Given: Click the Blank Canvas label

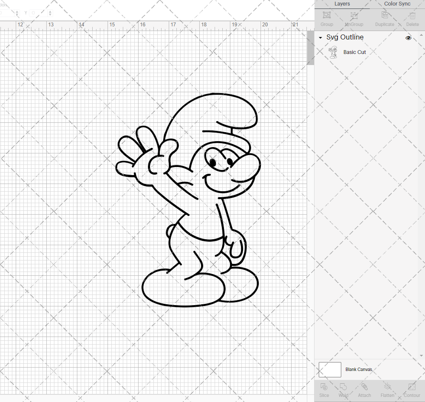Looking at the screenshot, I should point(359,369).
